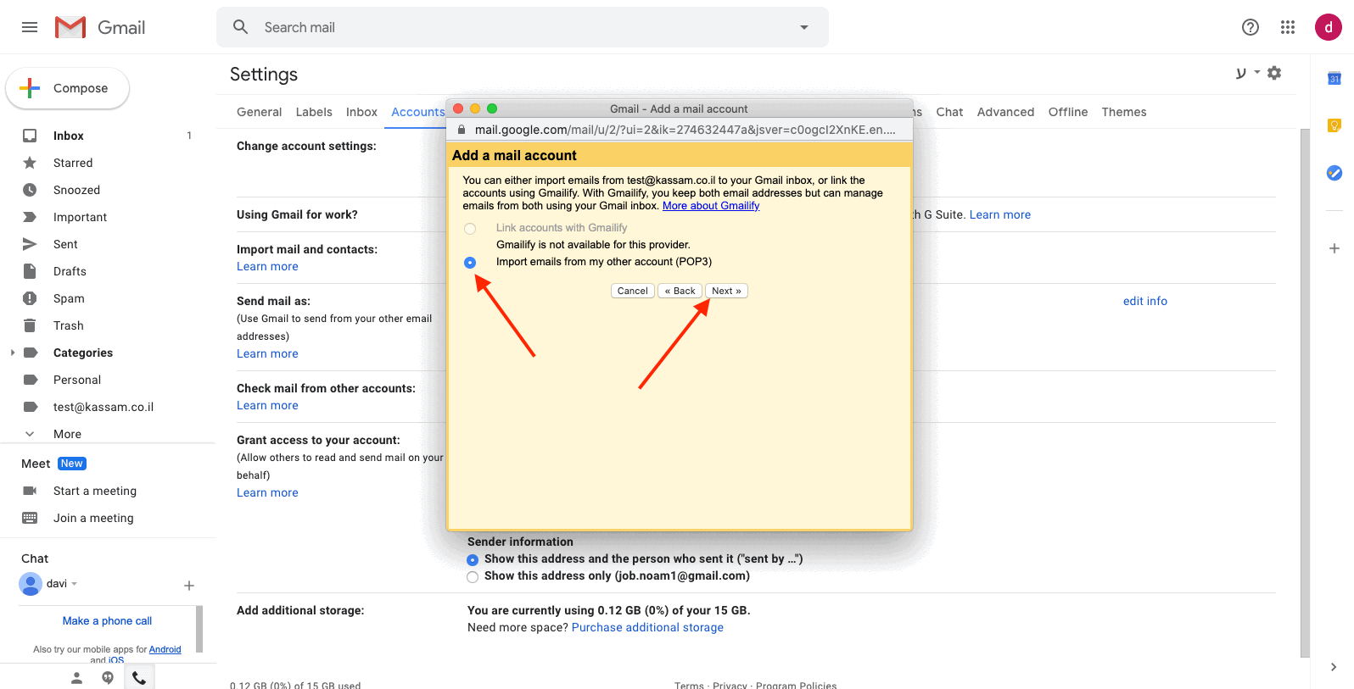
Task: Click the Join a meeting keyboard icon
Action: 30,518
